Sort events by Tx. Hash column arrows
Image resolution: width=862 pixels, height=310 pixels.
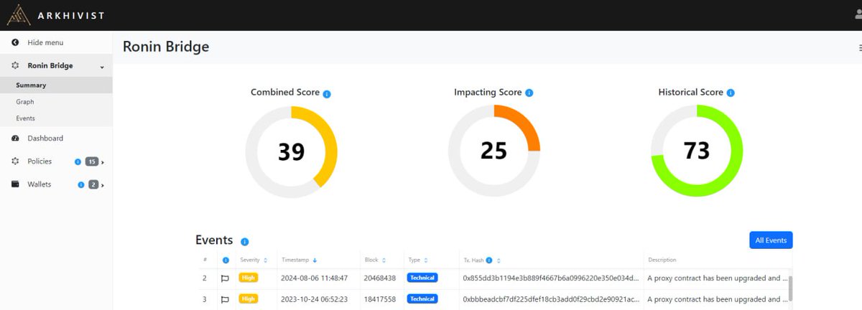tap(499, 260)
